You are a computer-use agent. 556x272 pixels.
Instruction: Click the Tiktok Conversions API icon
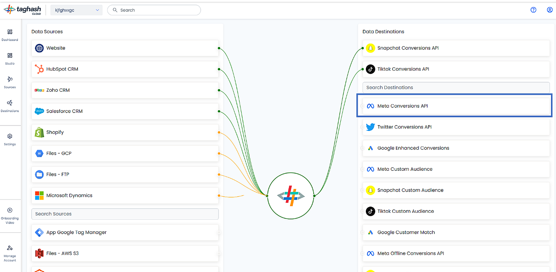click(370, 69)
